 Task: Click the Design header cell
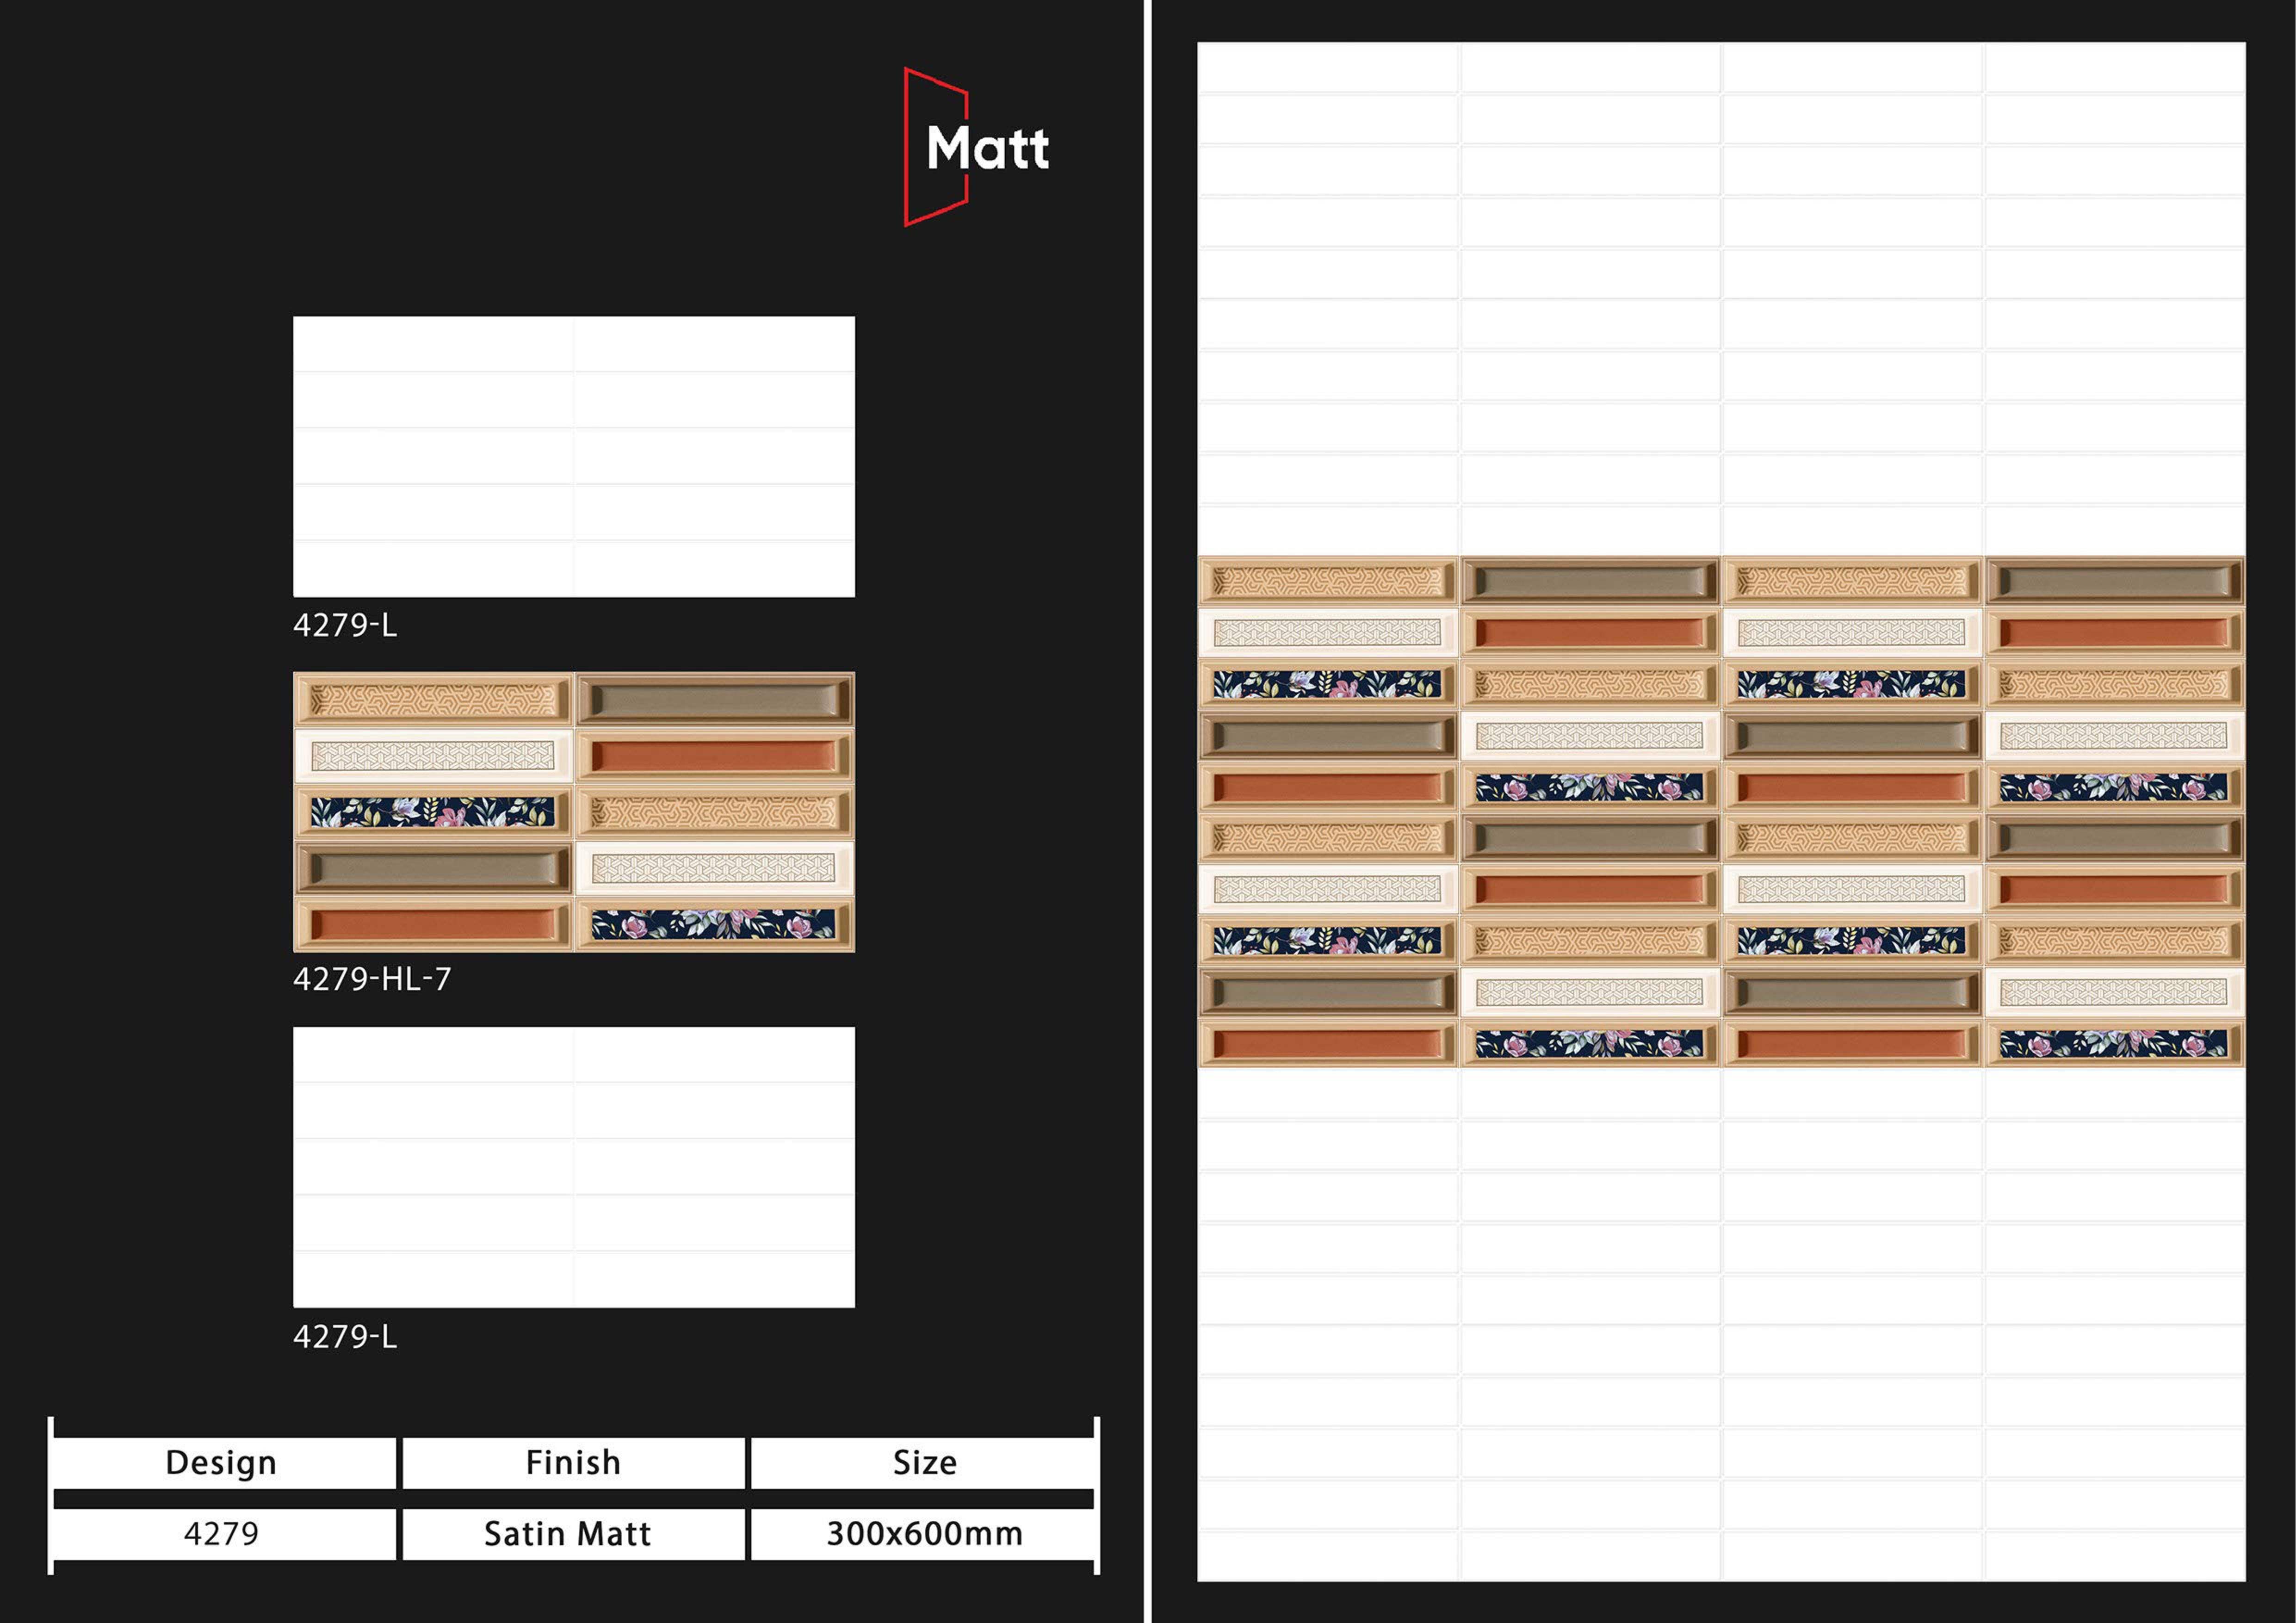[222, 1462]
